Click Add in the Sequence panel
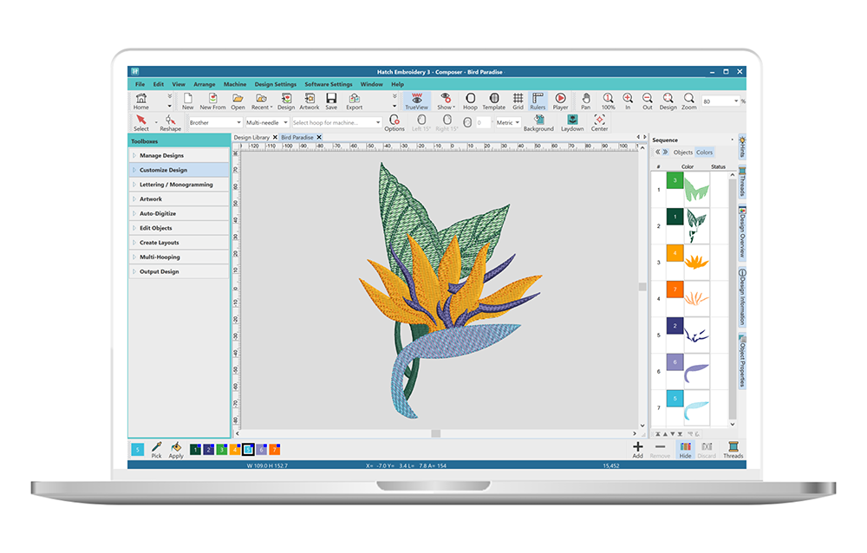 pyautogui.click(x=636, y=450)
